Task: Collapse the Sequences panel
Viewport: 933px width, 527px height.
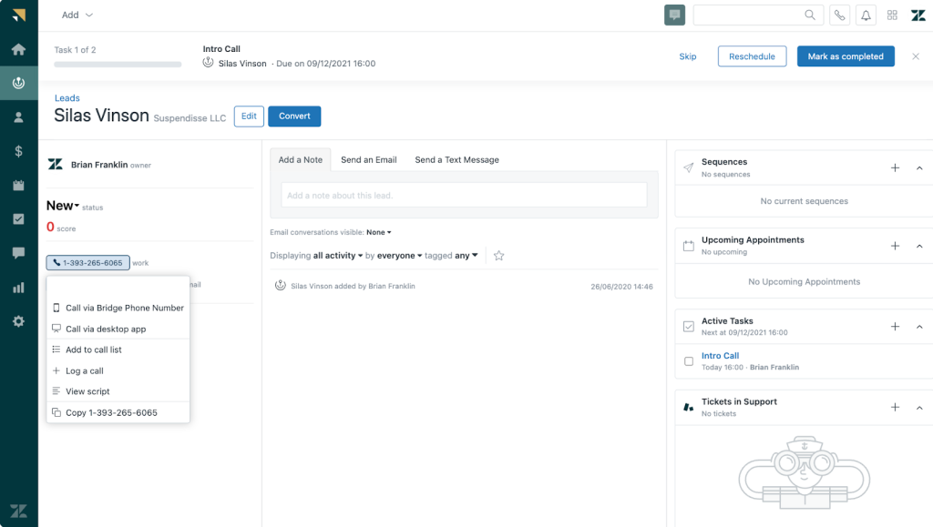Action: click(919, 167)
